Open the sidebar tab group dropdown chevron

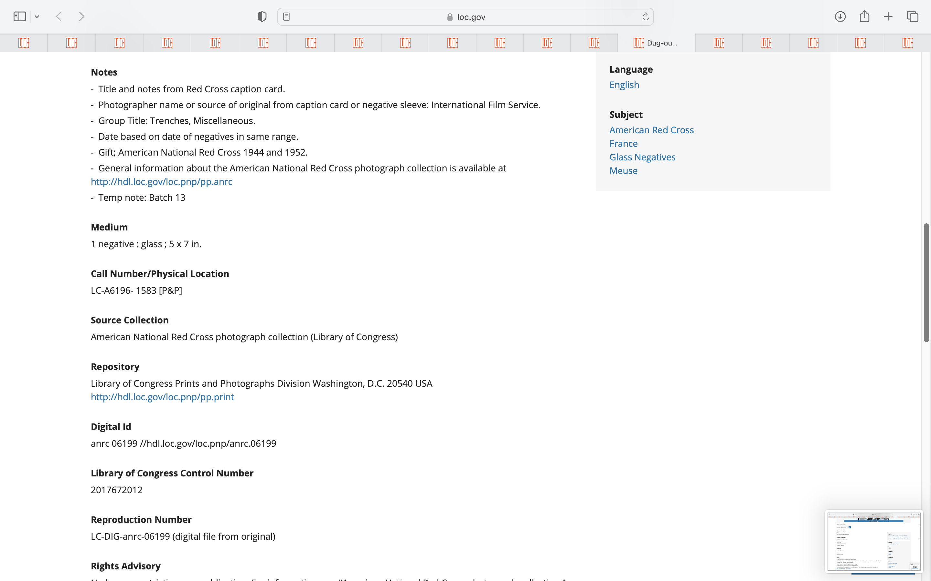tap(37, 16)
